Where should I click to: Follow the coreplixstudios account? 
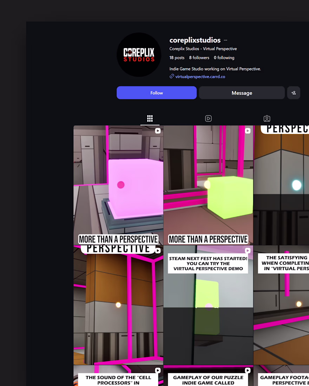coord(157,93)
